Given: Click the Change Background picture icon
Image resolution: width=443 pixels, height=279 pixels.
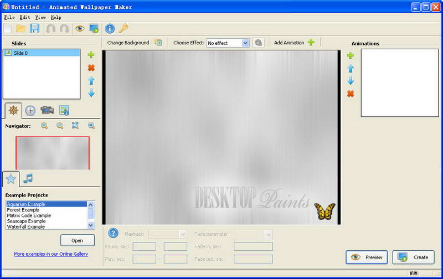Looking at the screenshot, I should 158,43.
